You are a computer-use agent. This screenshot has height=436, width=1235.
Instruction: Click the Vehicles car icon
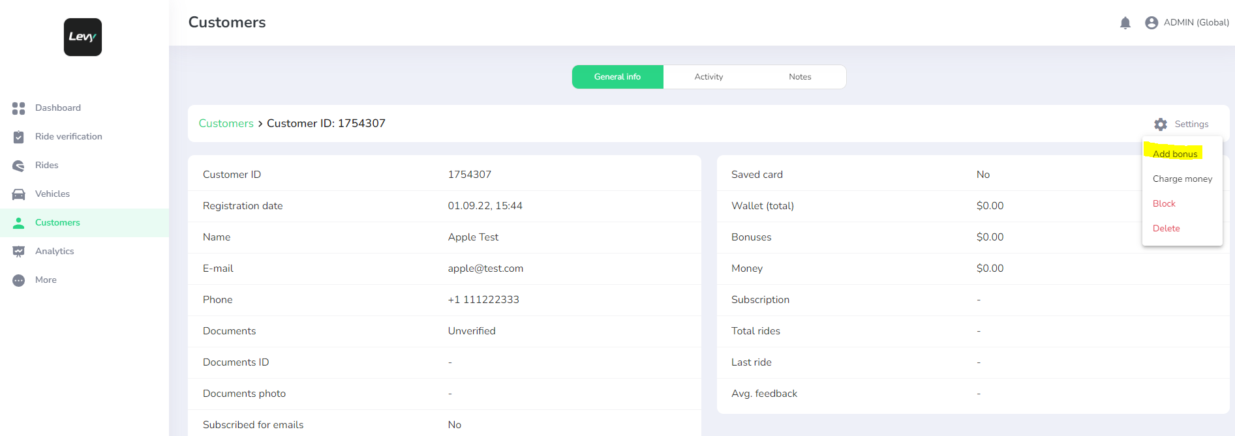tap(19, 194)
